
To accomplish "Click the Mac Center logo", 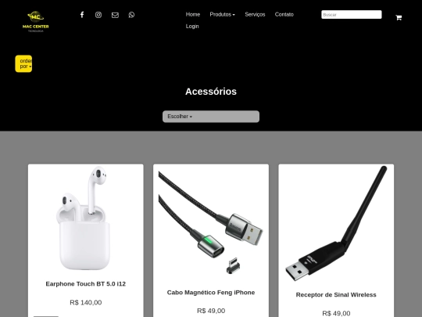I will pyautogui.click(x=35, y=22).
